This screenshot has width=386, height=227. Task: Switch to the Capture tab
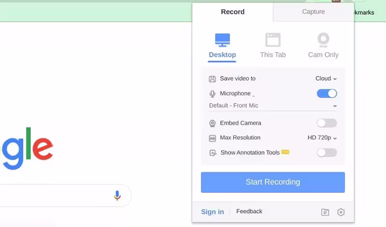coord(313,12)
